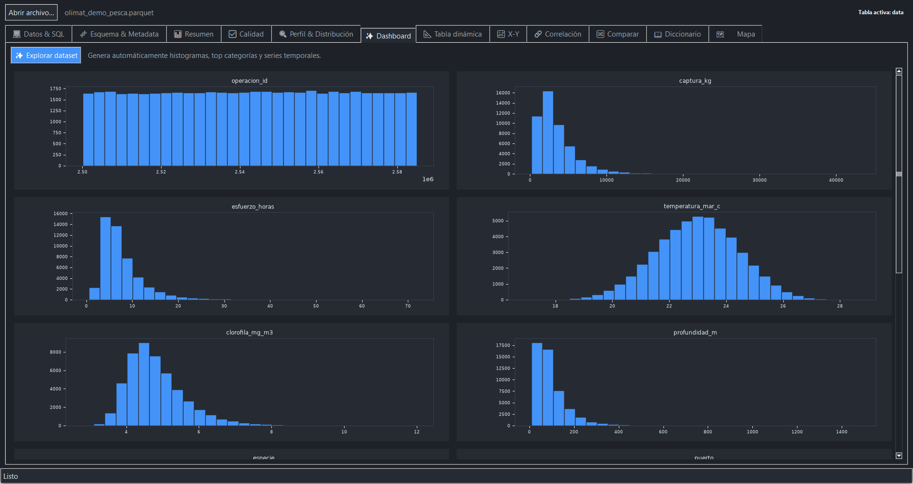Click the sparkle icon on Explorar dataset
This screenshot has height=484, width=913.
(19, 56)
